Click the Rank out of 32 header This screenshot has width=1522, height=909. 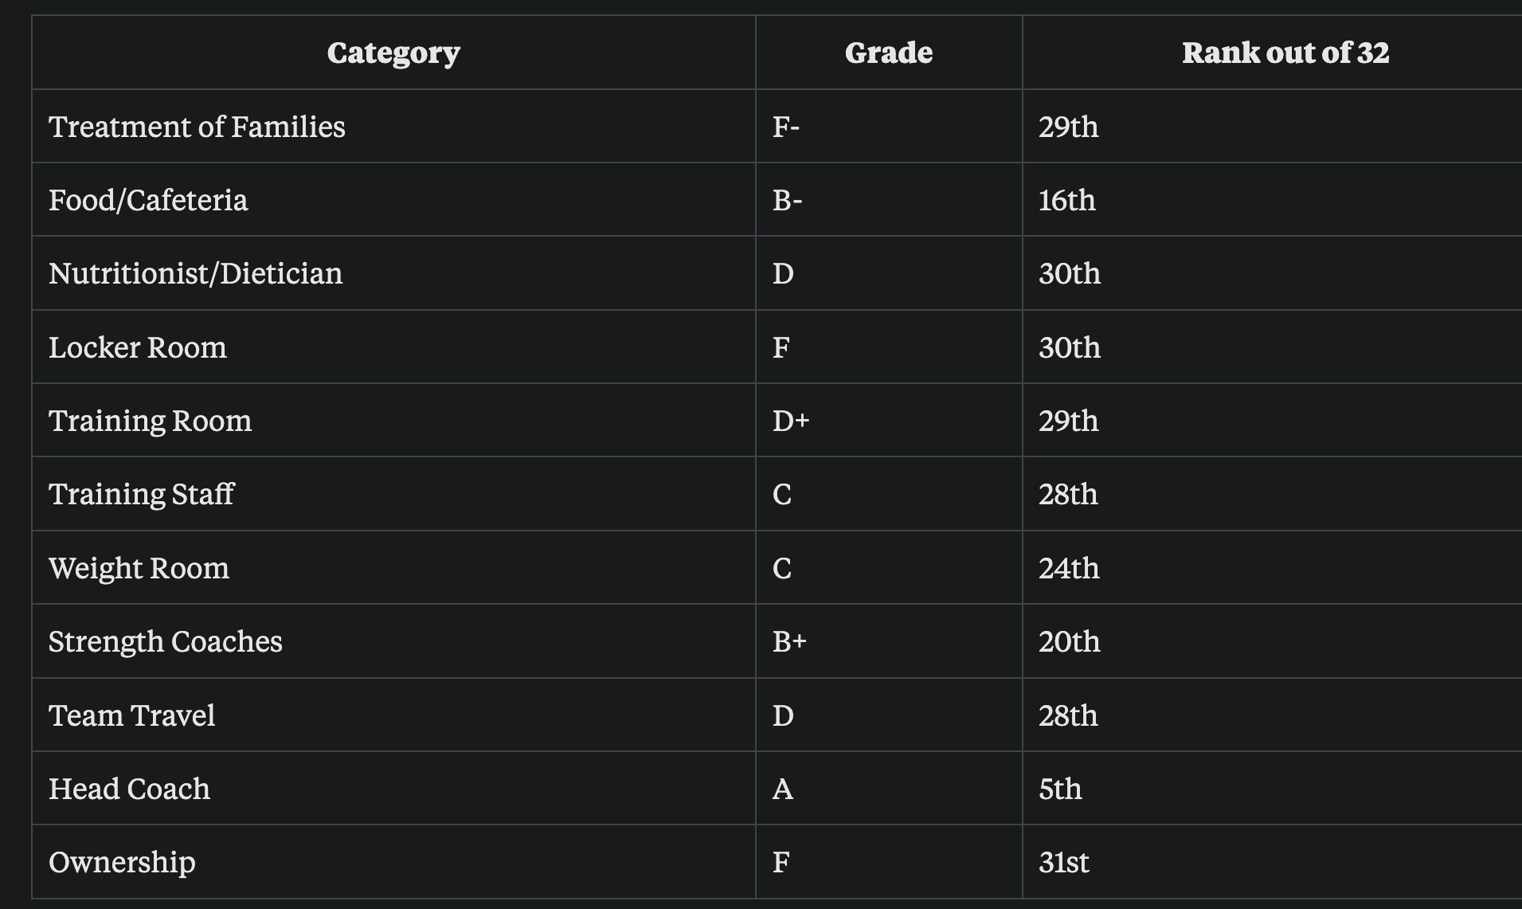pos(1285,53)
